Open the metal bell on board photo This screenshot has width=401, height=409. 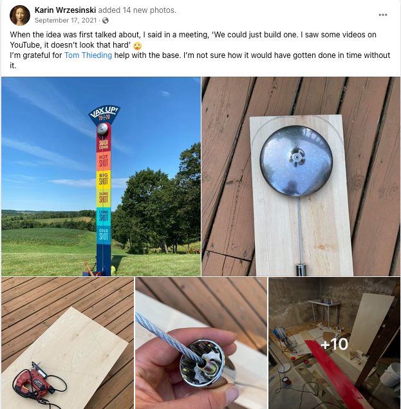[301, 176]
